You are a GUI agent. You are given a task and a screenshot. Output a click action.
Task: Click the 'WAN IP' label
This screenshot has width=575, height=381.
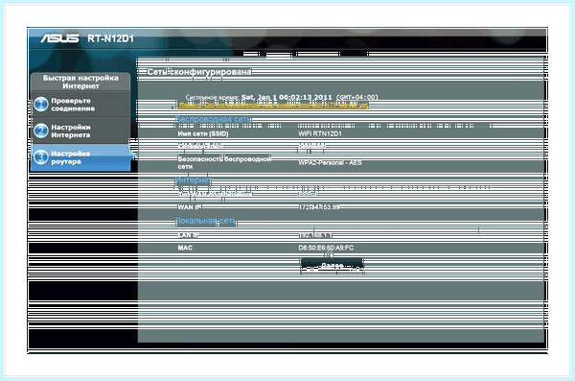[190, 207]
